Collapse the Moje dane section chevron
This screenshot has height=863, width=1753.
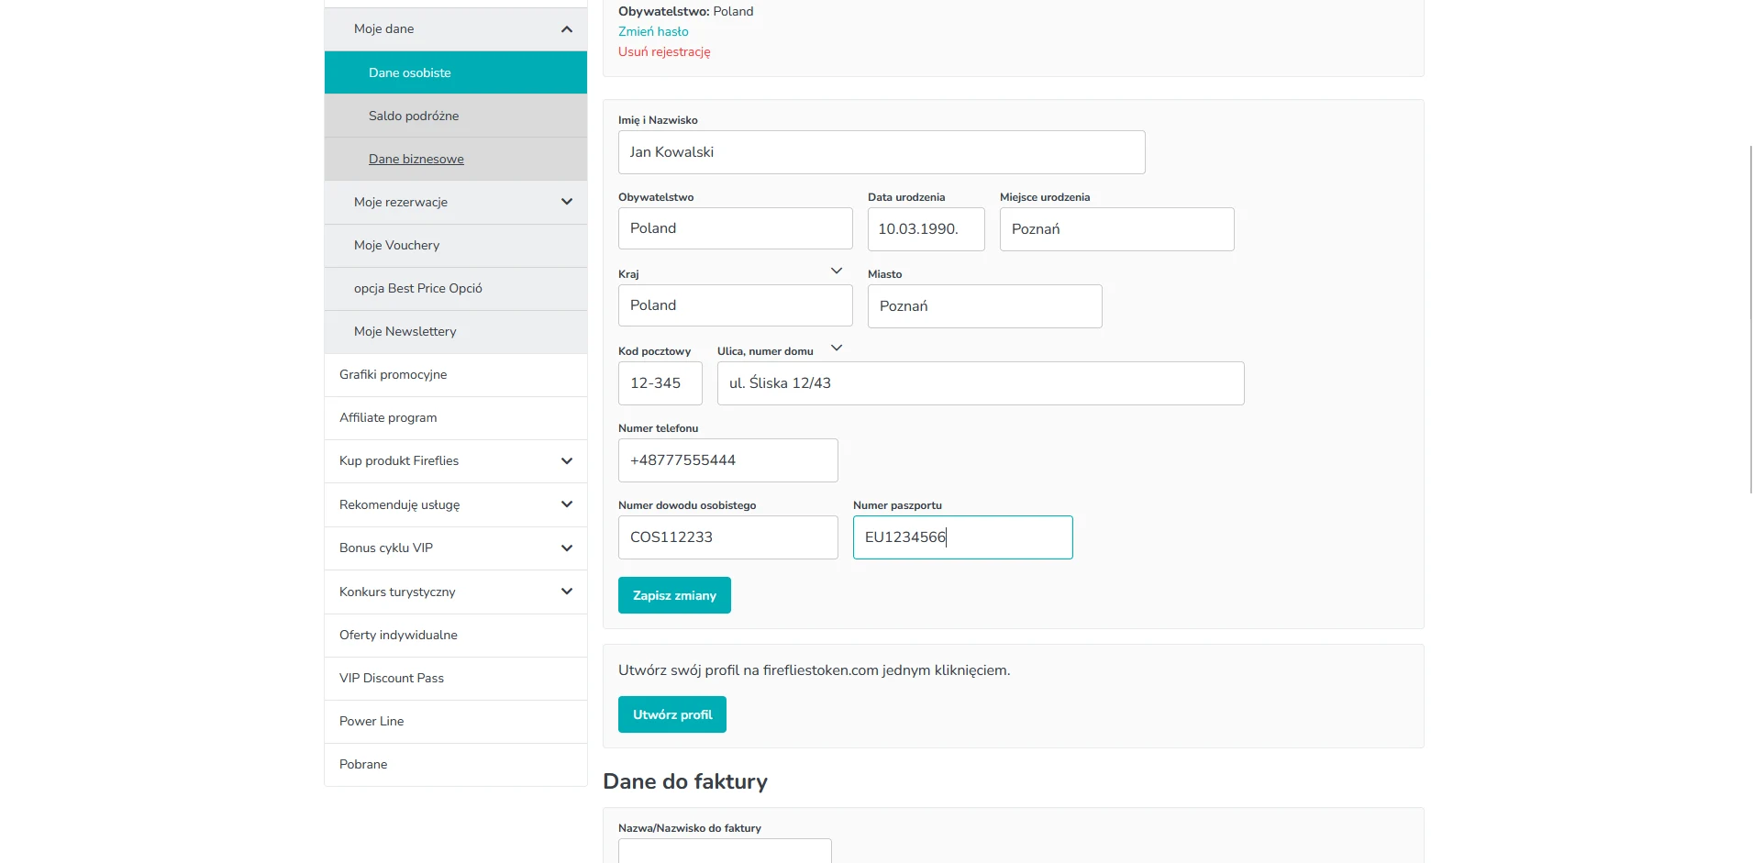566,29
